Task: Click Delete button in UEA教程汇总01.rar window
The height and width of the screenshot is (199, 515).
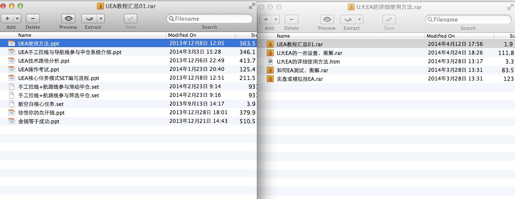Action: 33,19
